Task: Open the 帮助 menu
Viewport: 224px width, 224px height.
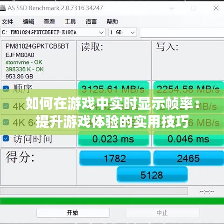Action: coord(112,21)
